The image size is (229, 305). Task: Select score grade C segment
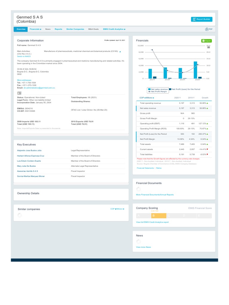174,216
